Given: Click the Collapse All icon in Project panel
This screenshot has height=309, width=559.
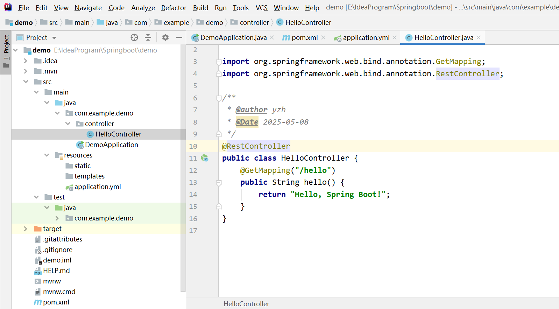Looking at the screenshot, I should 148,37.
